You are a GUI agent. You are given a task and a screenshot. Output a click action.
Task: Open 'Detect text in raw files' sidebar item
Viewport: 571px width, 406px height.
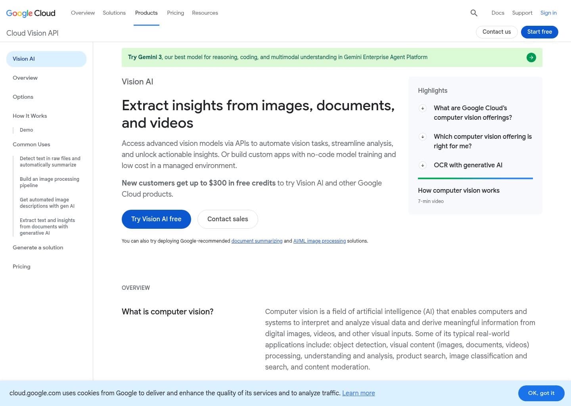click(x=50, y=161)
